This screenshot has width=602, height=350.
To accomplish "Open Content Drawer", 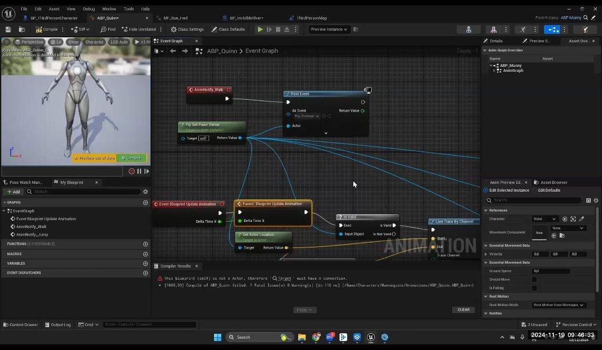I will coord(21,325).
